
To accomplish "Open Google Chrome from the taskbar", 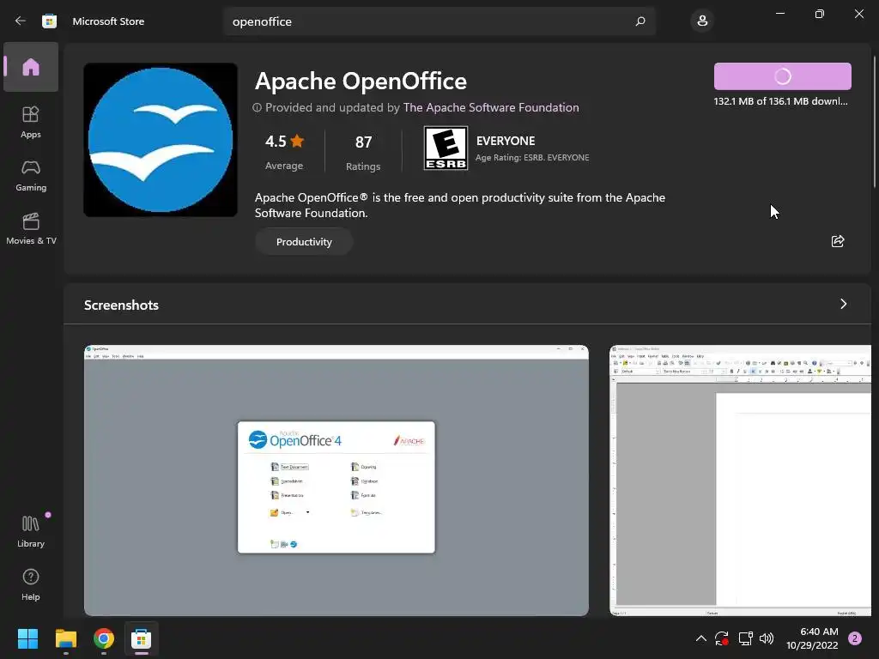I will pos(104,638).
